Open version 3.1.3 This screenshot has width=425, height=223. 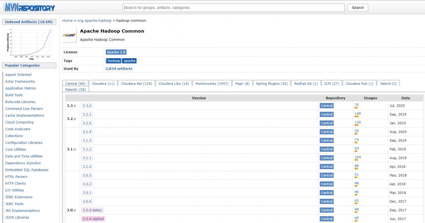point(87,141)
